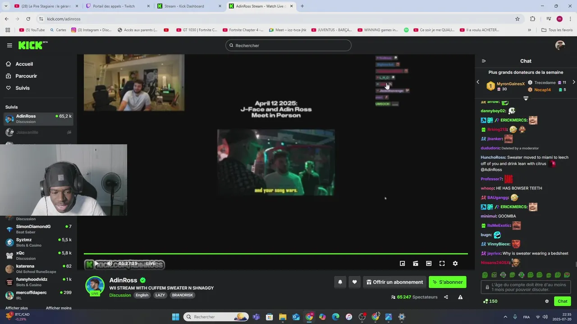
Task: Open the Kick hamburger menu
Action: pos(9,45)
